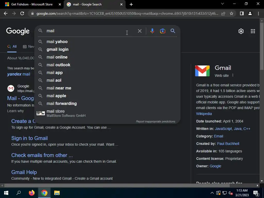Close the Get Fishdom Microsoft Store tab
Screen dimensions: 264x198
click(x=60, y=4)
